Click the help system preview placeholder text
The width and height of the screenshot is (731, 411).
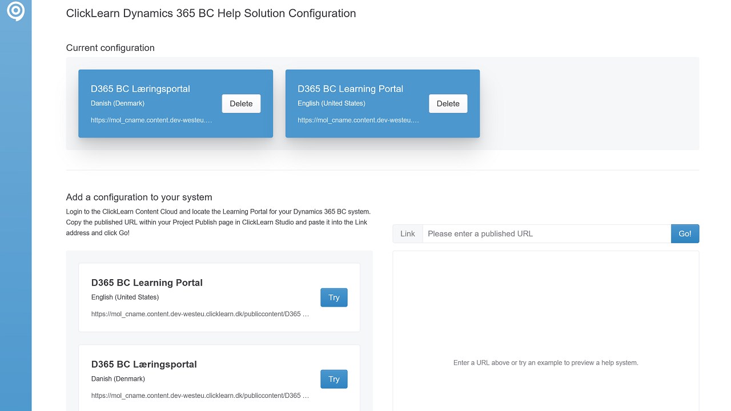tap(545, 362)
